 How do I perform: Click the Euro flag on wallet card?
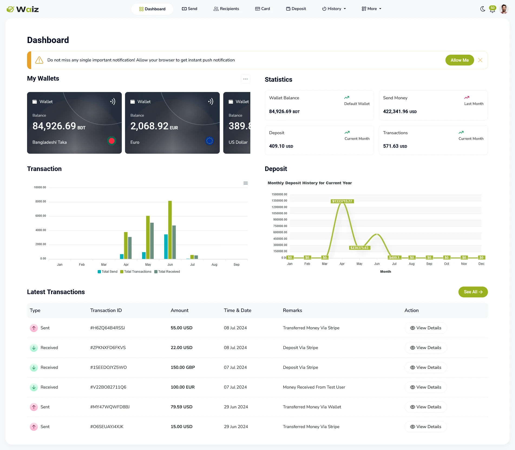tap(209, 141)
